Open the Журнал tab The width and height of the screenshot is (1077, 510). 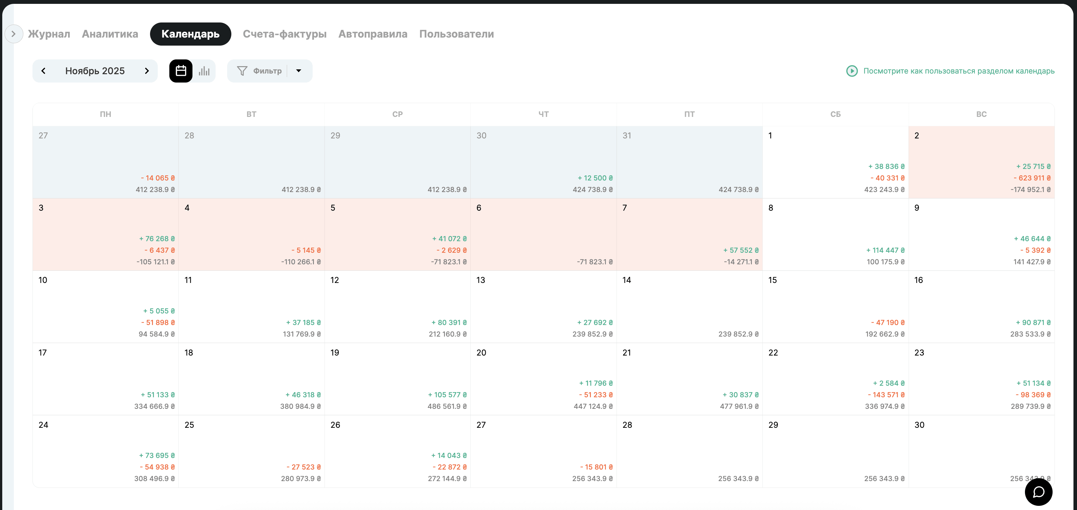[x=49, y=34]
